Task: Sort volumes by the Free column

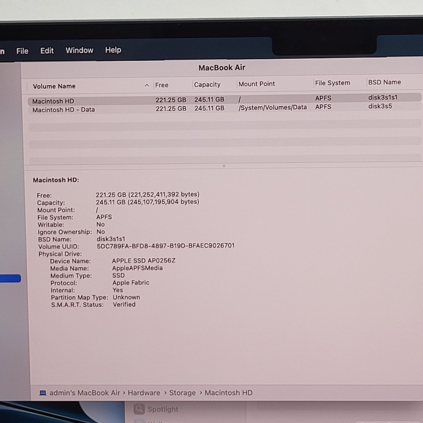Action: 162,85
